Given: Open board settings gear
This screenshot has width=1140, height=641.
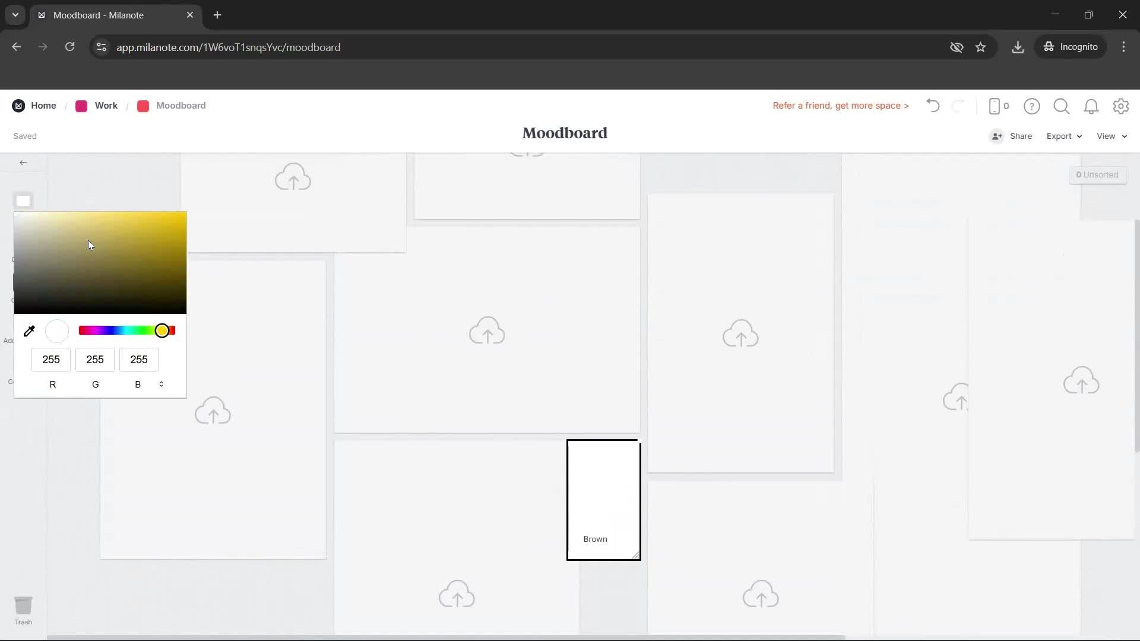Looking at the screenshot, I should pos(1121,106).
